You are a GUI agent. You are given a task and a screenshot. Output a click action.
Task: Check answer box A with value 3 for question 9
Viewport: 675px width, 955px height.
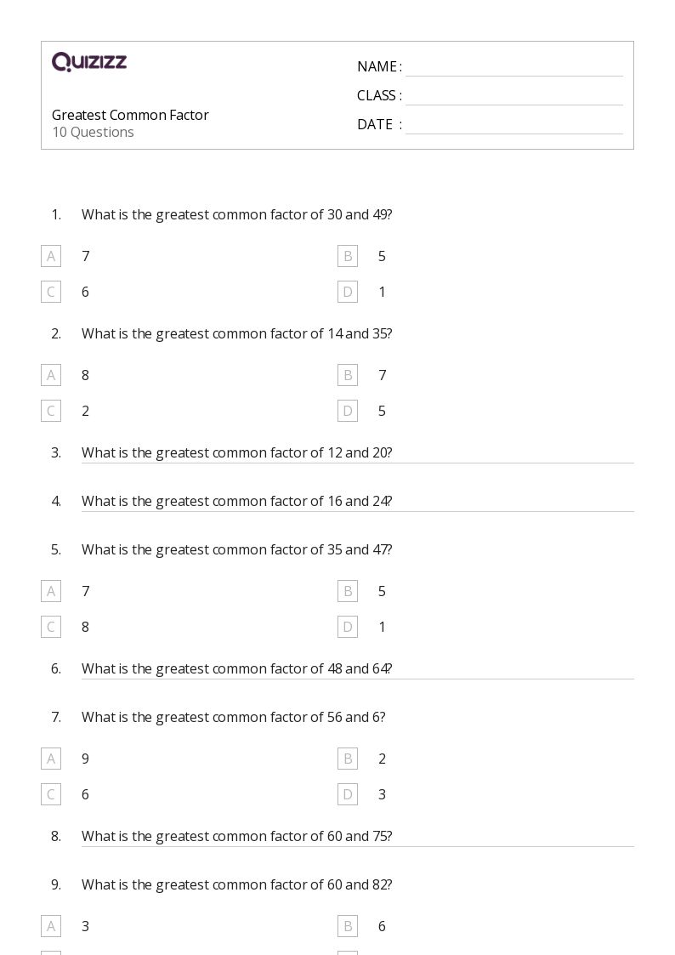[51, 926]
